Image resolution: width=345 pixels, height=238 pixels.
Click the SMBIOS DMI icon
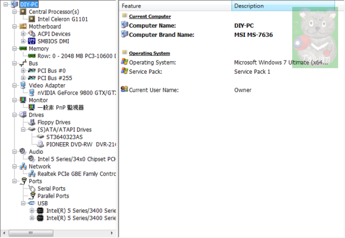(32, 41)
